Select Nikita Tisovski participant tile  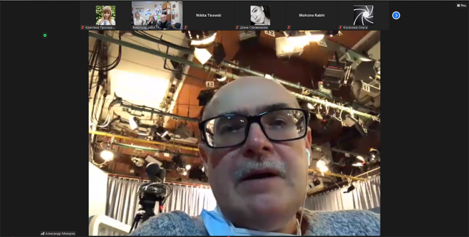tap(209, 15)
